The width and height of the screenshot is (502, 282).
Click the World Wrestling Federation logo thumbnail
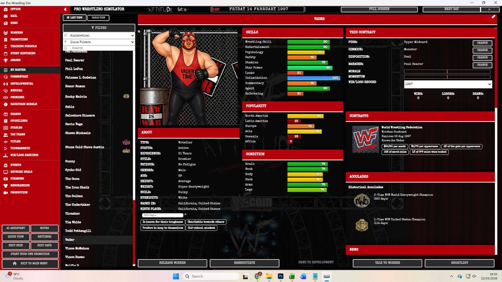pyautogui.click(x=365, y=139)
